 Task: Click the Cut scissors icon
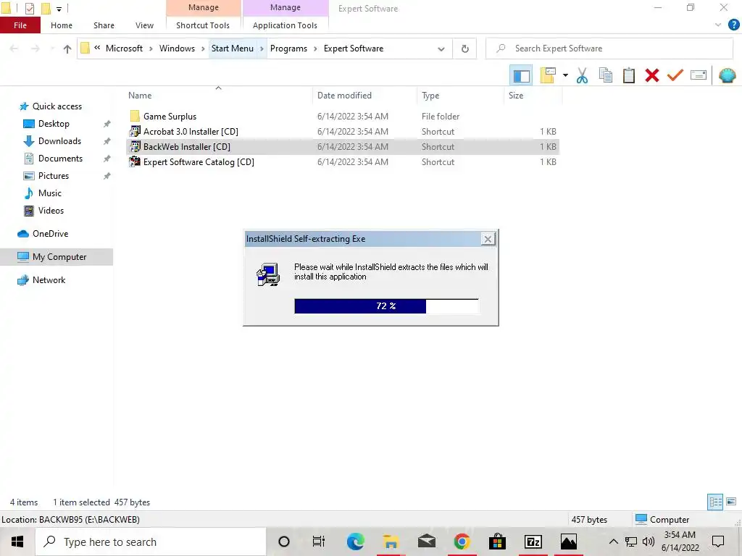coord(582,75)
